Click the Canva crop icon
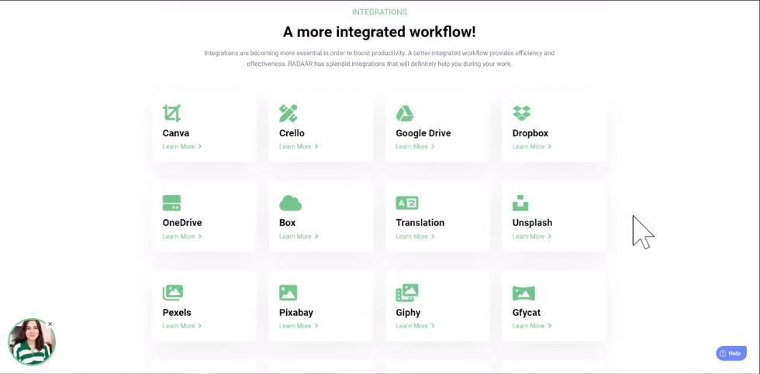 (171, 113)
